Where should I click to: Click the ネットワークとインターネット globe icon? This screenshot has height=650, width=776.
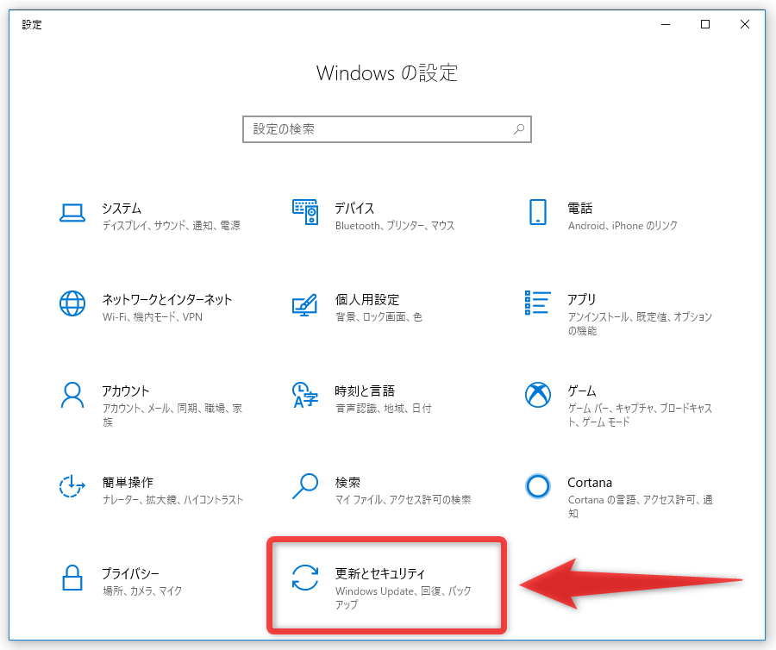click(x=72, y=303)
